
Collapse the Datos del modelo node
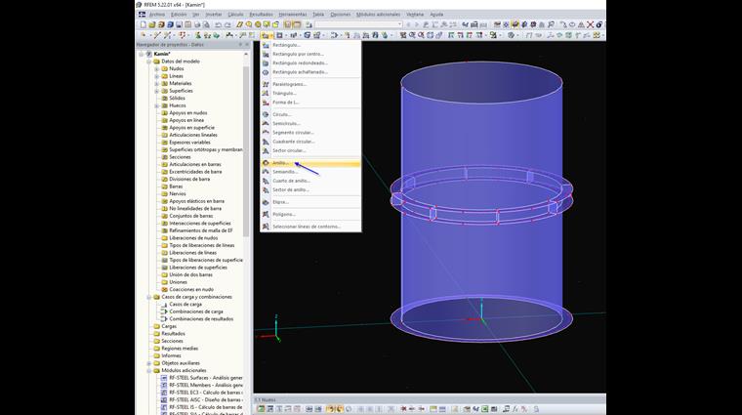tap(148, 62)
